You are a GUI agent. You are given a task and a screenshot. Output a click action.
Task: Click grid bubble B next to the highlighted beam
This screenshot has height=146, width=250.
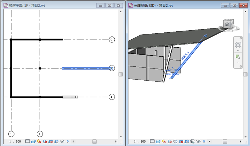(112, 68)
